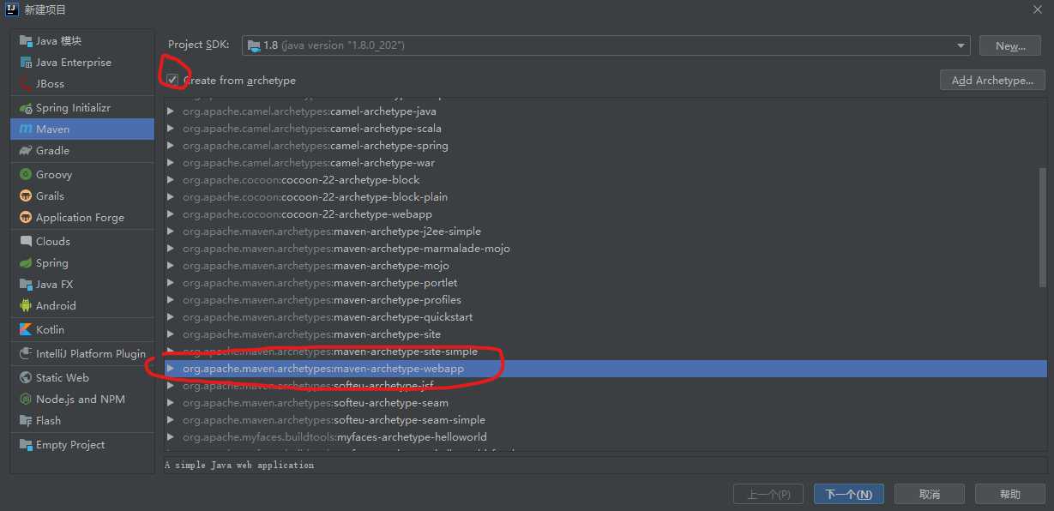Click the Node.js and NPM icon
The height and width of the screenshot is (511, 1054).
pyautogui.click(x=26, y=400)
